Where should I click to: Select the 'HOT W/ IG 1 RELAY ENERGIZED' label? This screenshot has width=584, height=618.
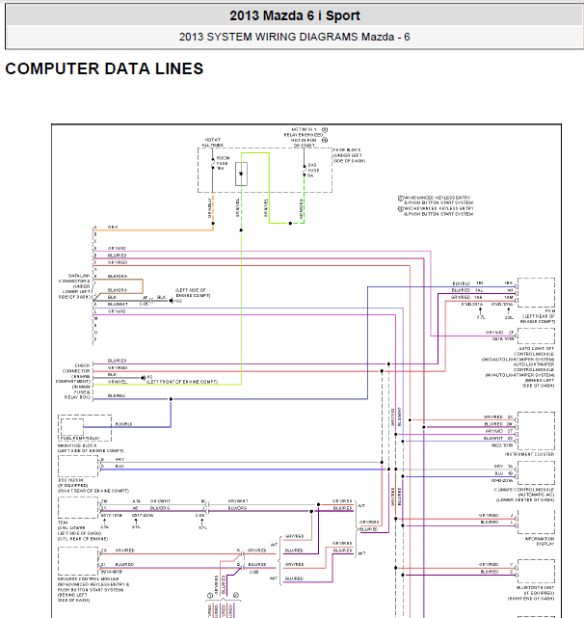coord(304,132)
